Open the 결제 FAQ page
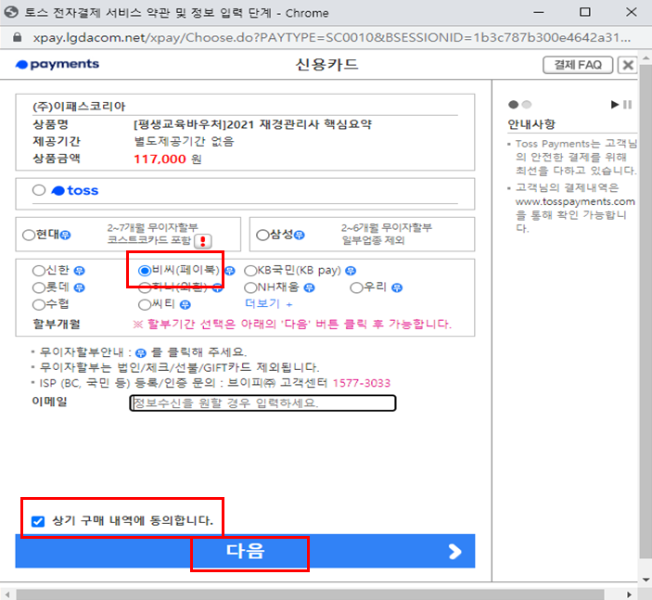Viewport: 652px width, 600px height. [x=578, y=65]
